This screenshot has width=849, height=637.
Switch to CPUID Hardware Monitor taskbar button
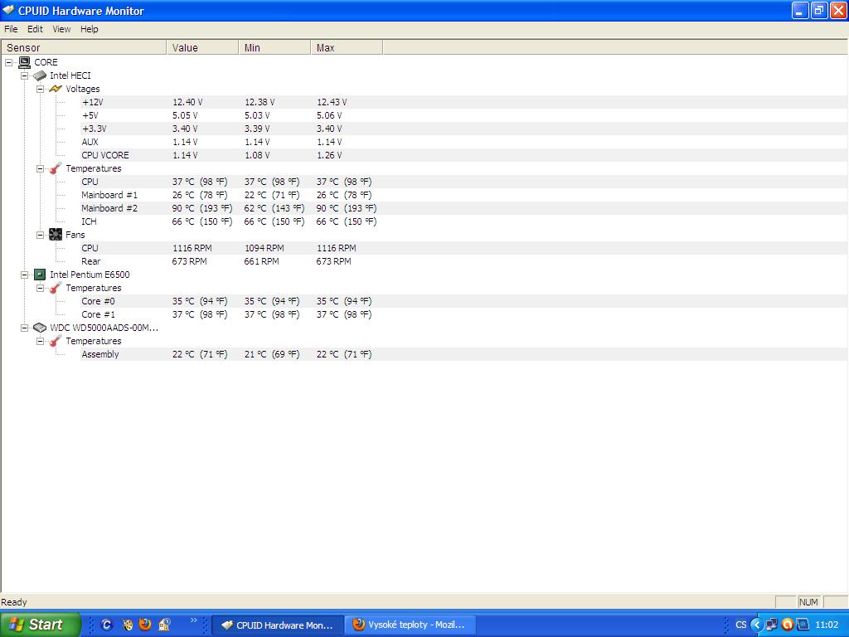pyautogui.click(x=277, y=625)
